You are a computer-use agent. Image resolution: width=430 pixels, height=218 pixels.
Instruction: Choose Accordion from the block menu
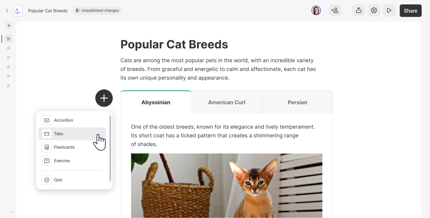[x=72, y=120]
